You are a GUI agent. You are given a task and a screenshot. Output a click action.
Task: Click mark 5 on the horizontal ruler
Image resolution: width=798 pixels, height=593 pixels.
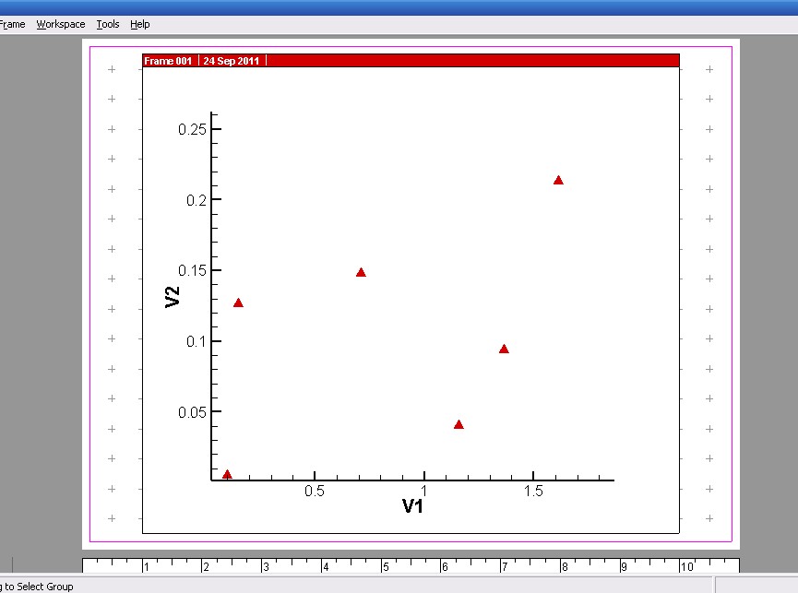pos(387,567)
